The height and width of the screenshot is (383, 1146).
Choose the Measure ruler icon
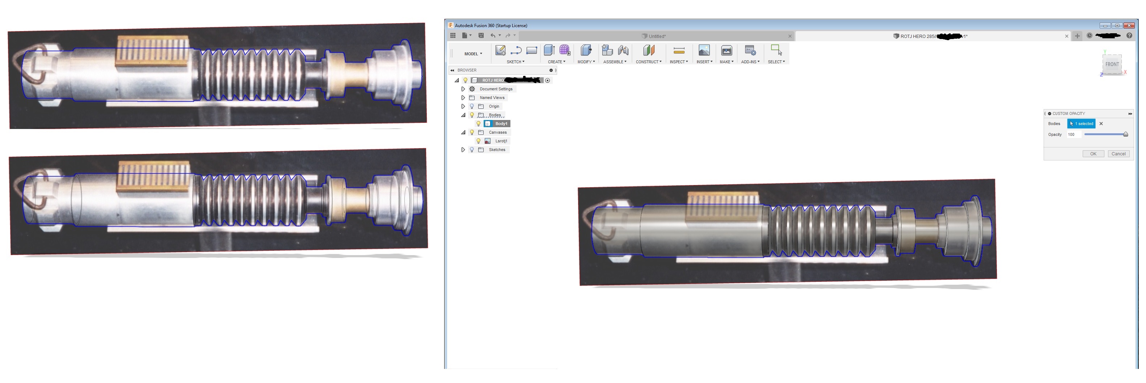(679, 51)
